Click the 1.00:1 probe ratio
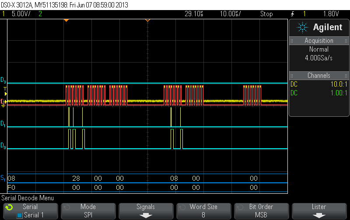 point(339,93)
